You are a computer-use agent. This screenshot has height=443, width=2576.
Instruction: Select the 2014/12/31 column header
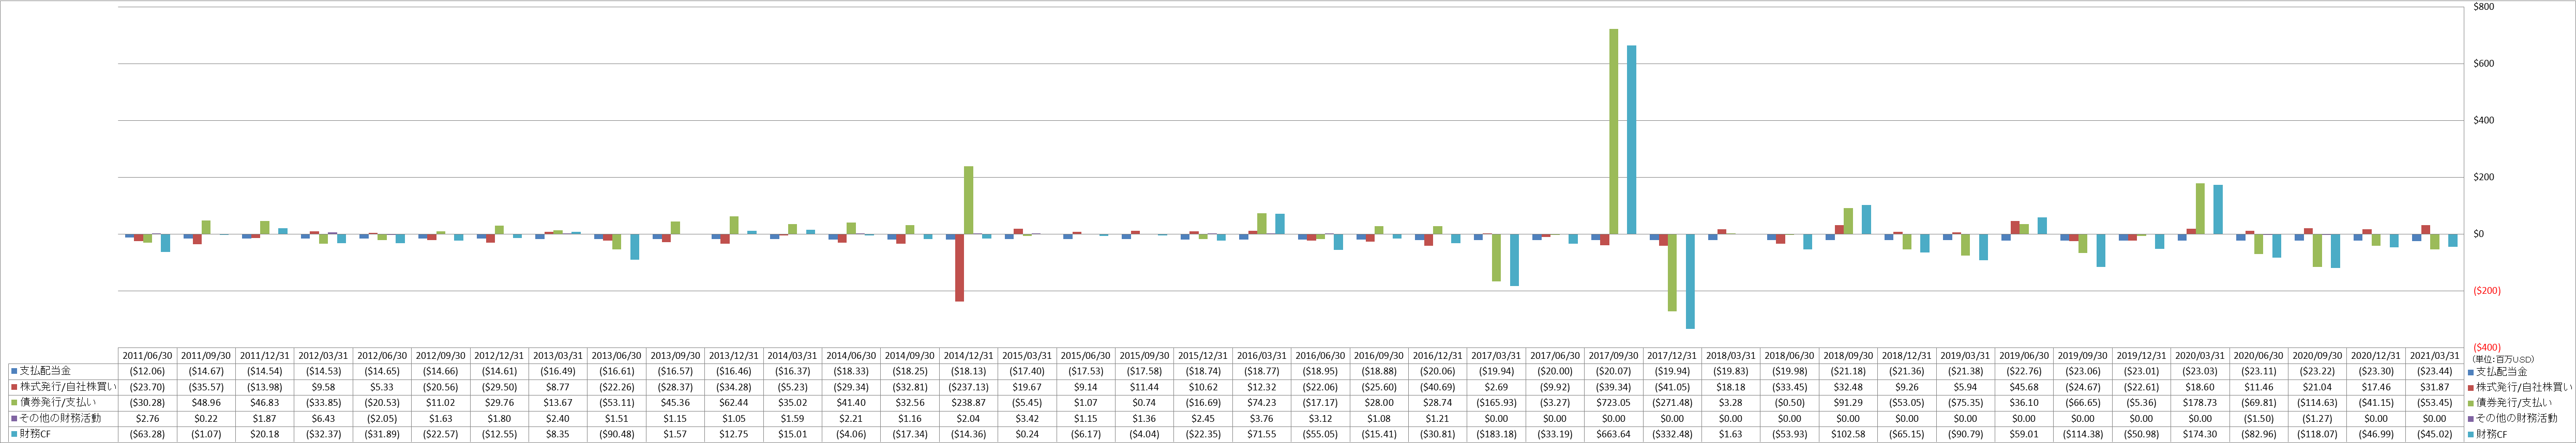(x=969, y=355)
